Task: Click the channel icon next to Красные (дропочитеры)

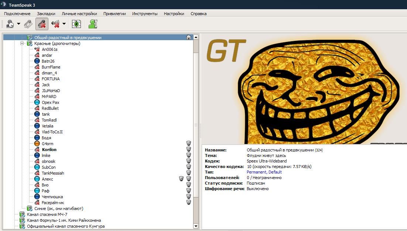Action: (30, 43)
